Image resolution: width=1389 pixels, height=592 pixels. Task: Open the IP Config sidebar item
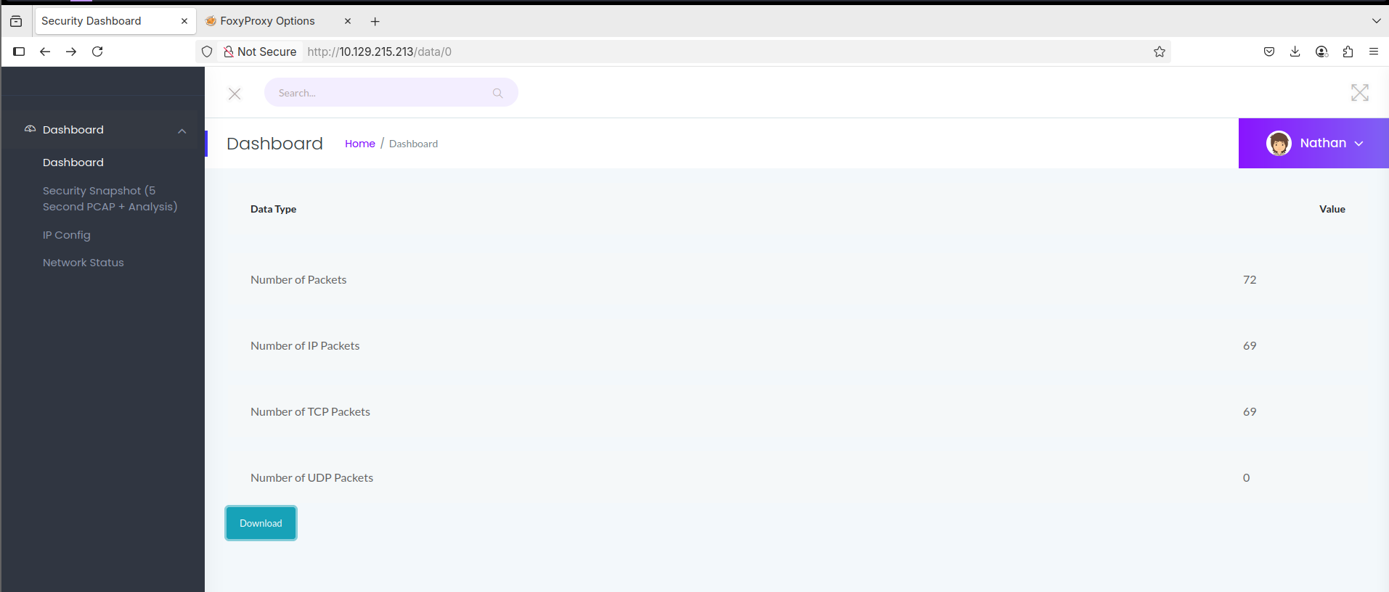[67, 235]
